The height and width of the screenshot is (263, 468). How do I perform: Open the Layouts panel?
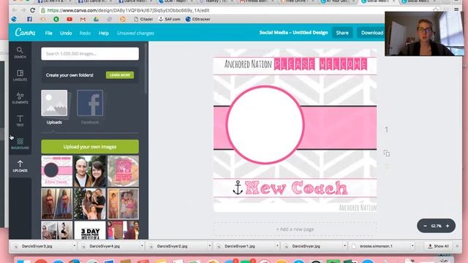pyautogui.click(x=20, y=75)
